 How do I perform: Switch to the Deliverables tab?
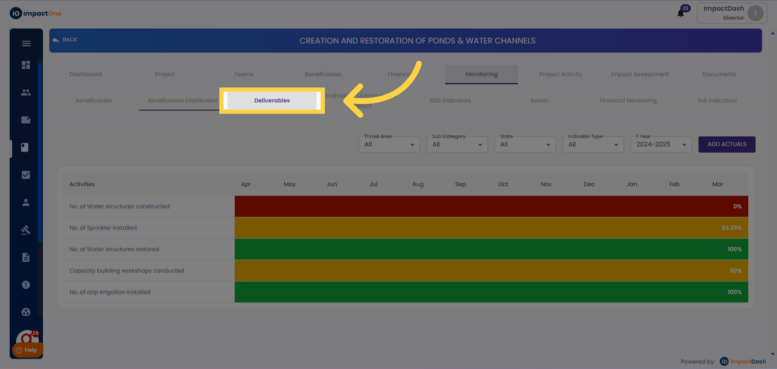coord(272,101)
